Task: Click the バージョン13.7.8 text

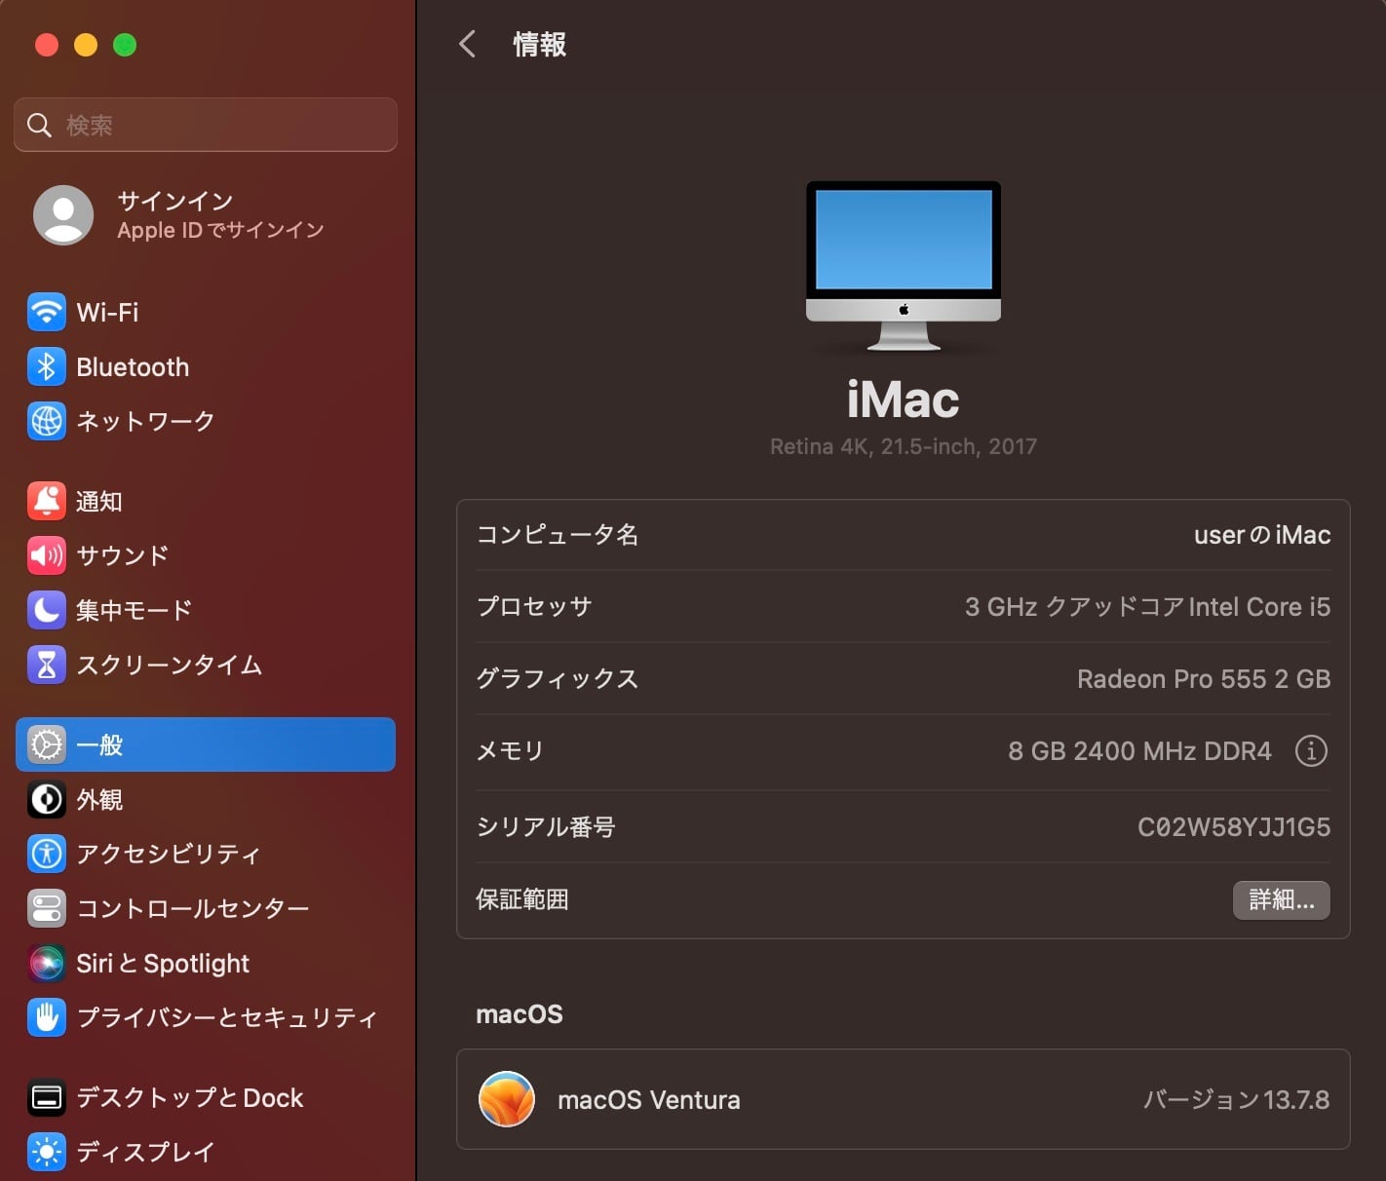Action: tap(1236, 1100)
